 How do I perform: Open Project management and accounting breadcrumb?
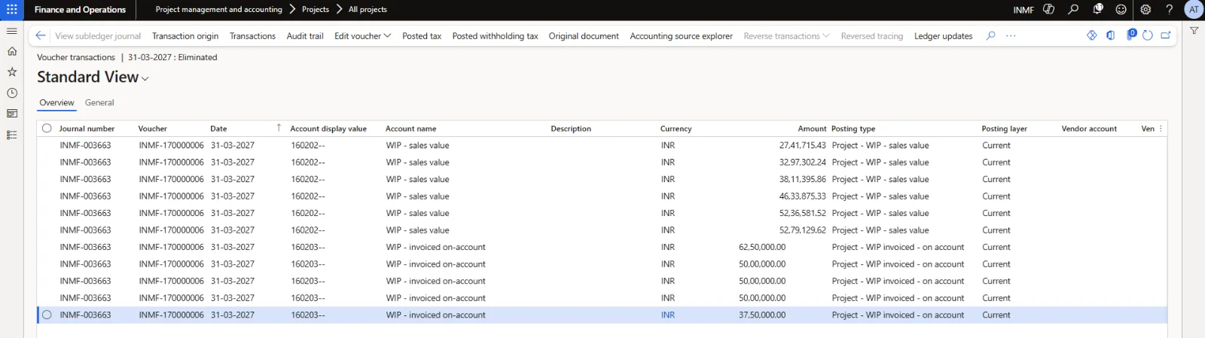(x=218, y=10)
